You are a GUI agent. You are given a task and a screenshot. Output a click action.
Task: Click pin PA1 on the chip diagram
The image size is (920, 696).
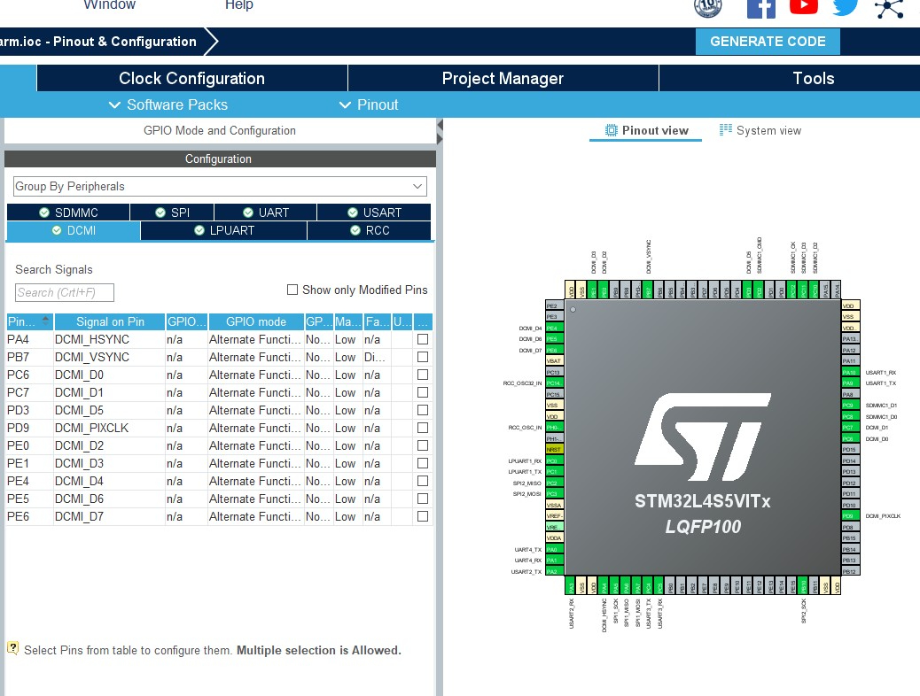click(555, 561)
